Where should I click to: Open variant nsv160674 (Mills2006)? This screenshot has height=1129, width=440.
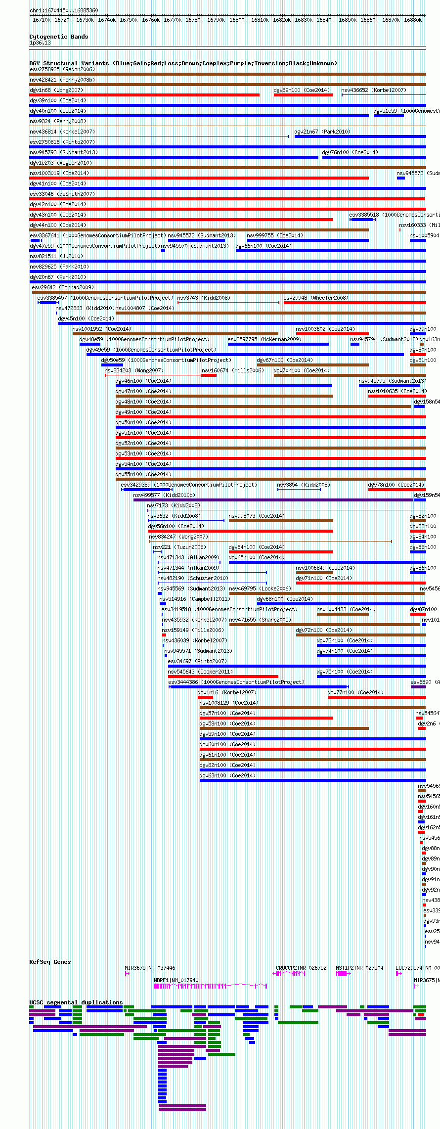(x=233, y=370)
